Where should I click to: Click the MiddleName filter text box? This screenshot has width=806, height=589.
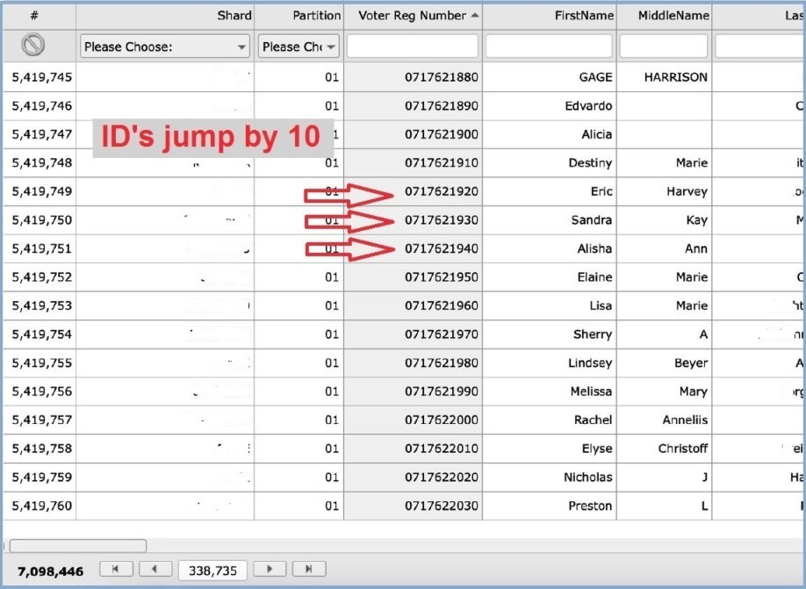[x=663, y=47]
